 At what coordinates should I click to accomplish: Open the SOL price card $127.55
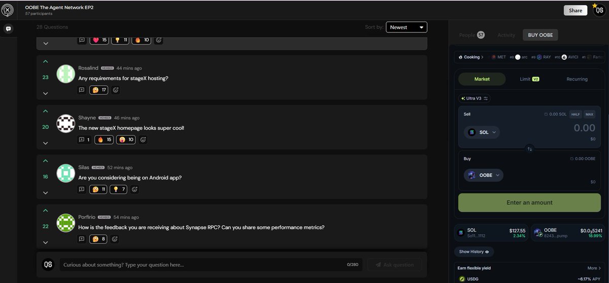pos(491,233)
